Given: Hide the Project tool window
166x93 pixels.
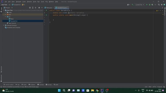Looking at the screenshot, I should [x=42, y=8].
